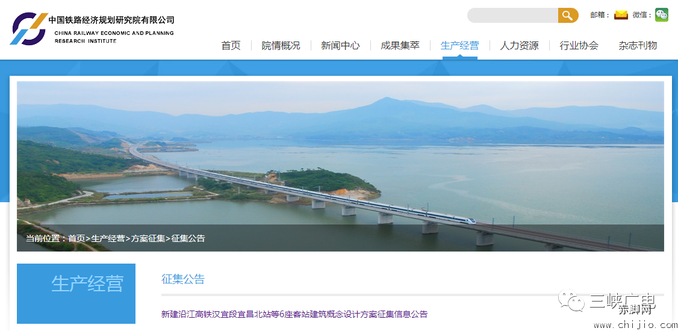Viewport: 678px width, 331px height.
Task: Focus the site search text box
Action: pos(513,16)
